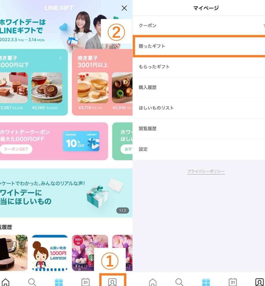This screenshot has width=265, height=286.
Task: Close the LINE GIFT screen with X
Action: click(x=124, y=8)
